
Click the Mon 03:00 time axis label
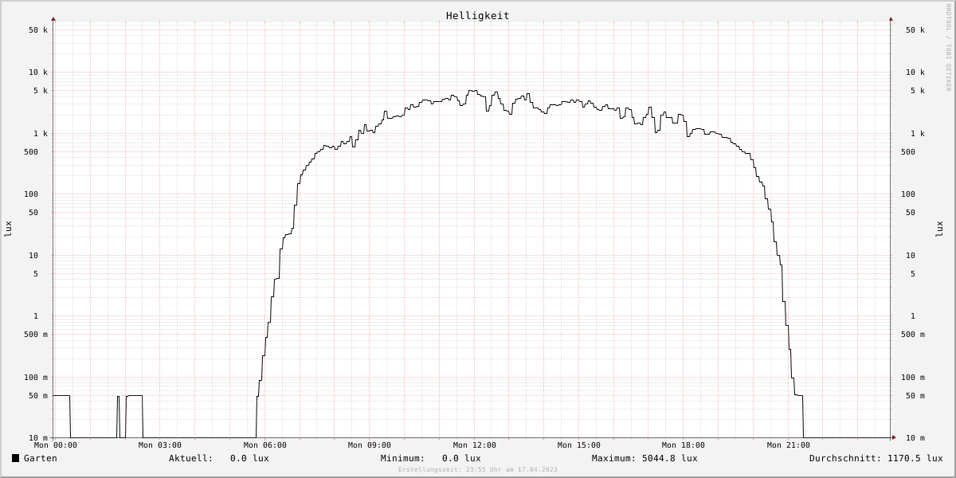(x=160, y=445)
